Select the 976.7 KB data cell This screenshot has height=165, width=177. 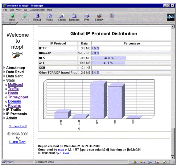tap(84, 53)
